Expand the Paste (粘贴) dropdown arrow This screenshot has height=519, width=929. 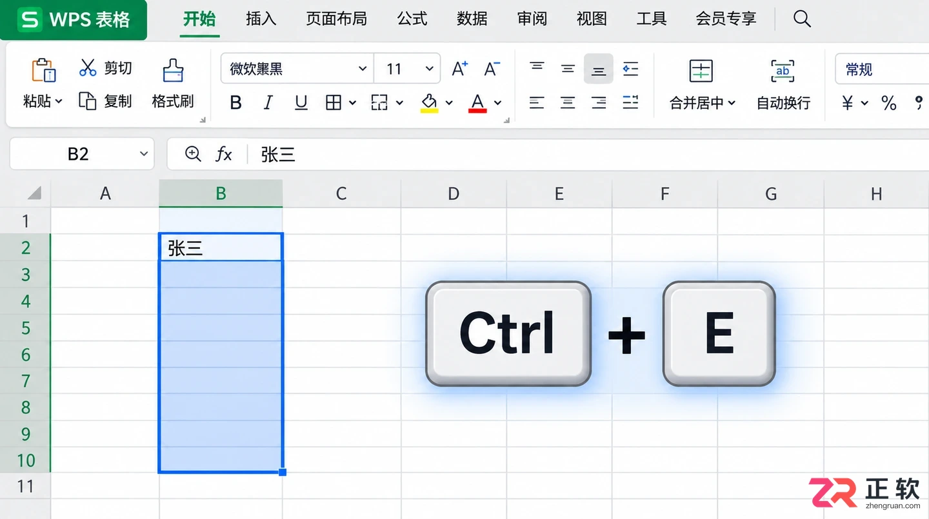[59, 101]
